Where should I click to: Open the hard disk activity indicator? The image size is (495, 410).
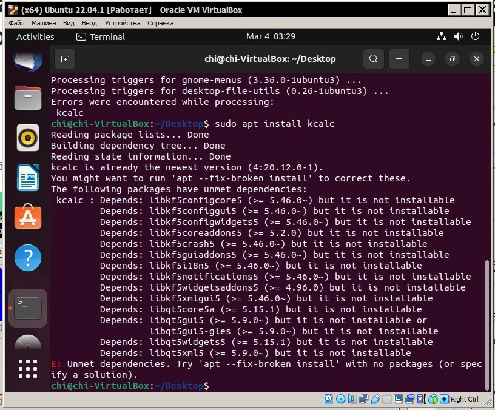coord(329,399)
